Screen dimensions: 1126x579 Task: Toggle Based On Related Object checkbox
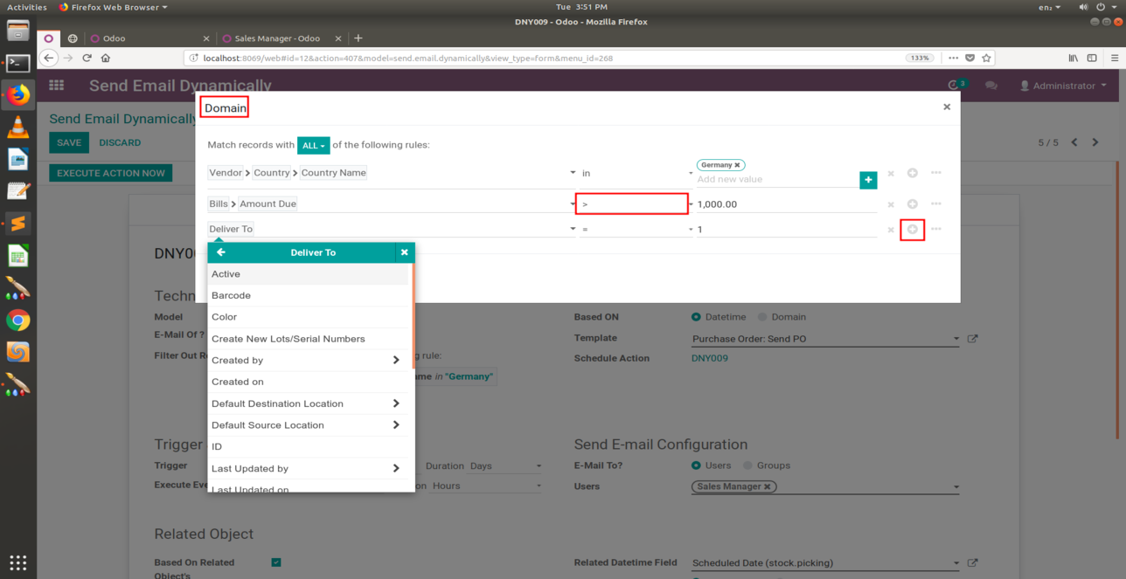coord(276,562)
